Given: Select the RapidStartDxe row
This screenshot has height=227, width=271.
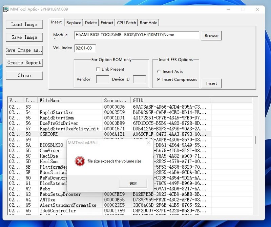Looking at the screenshot, I should point(109,112).
